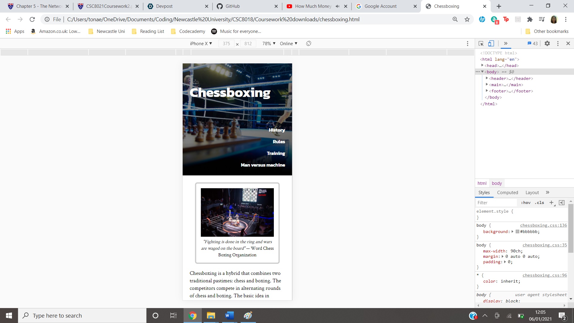Bookmark this page with star icon
Screen dimensions: 574x323
tap(467, 19)
